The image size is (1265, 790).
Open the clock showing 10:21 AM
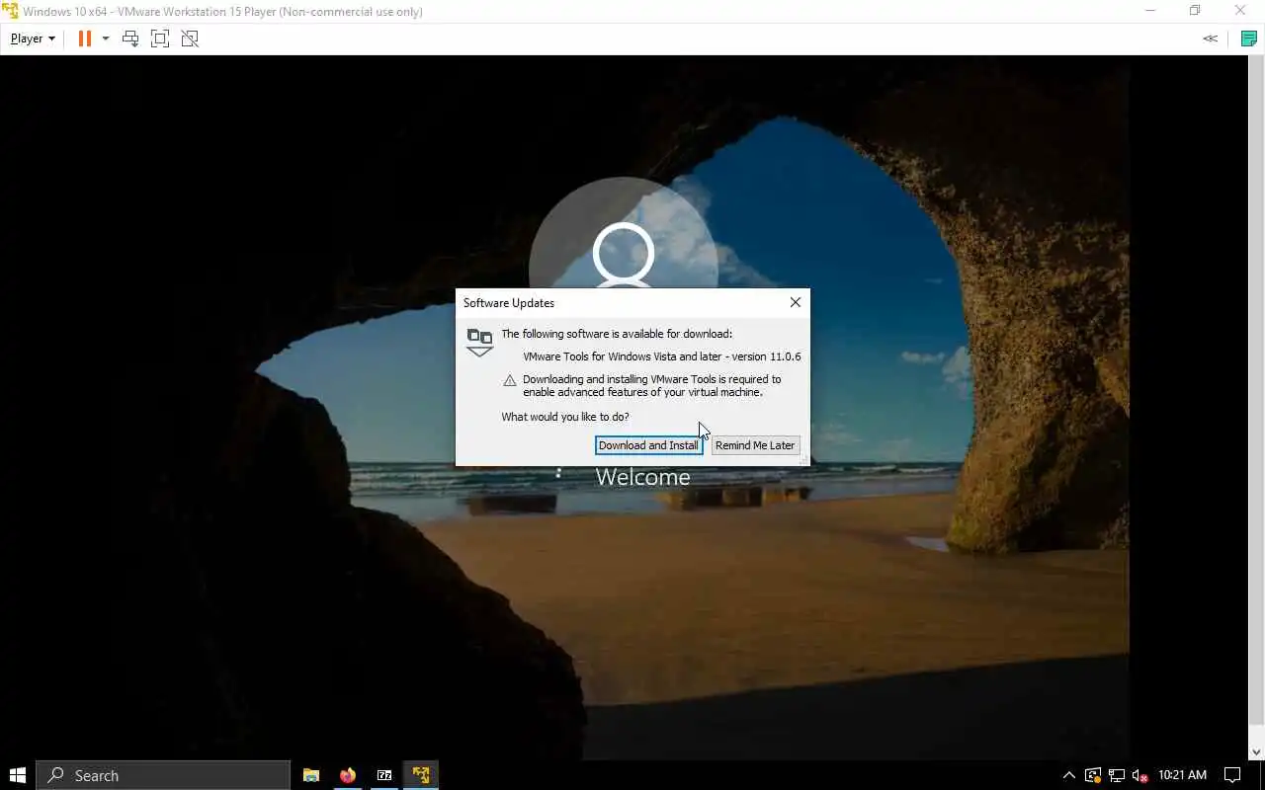pyautogui.click(x=1183, y=775)
